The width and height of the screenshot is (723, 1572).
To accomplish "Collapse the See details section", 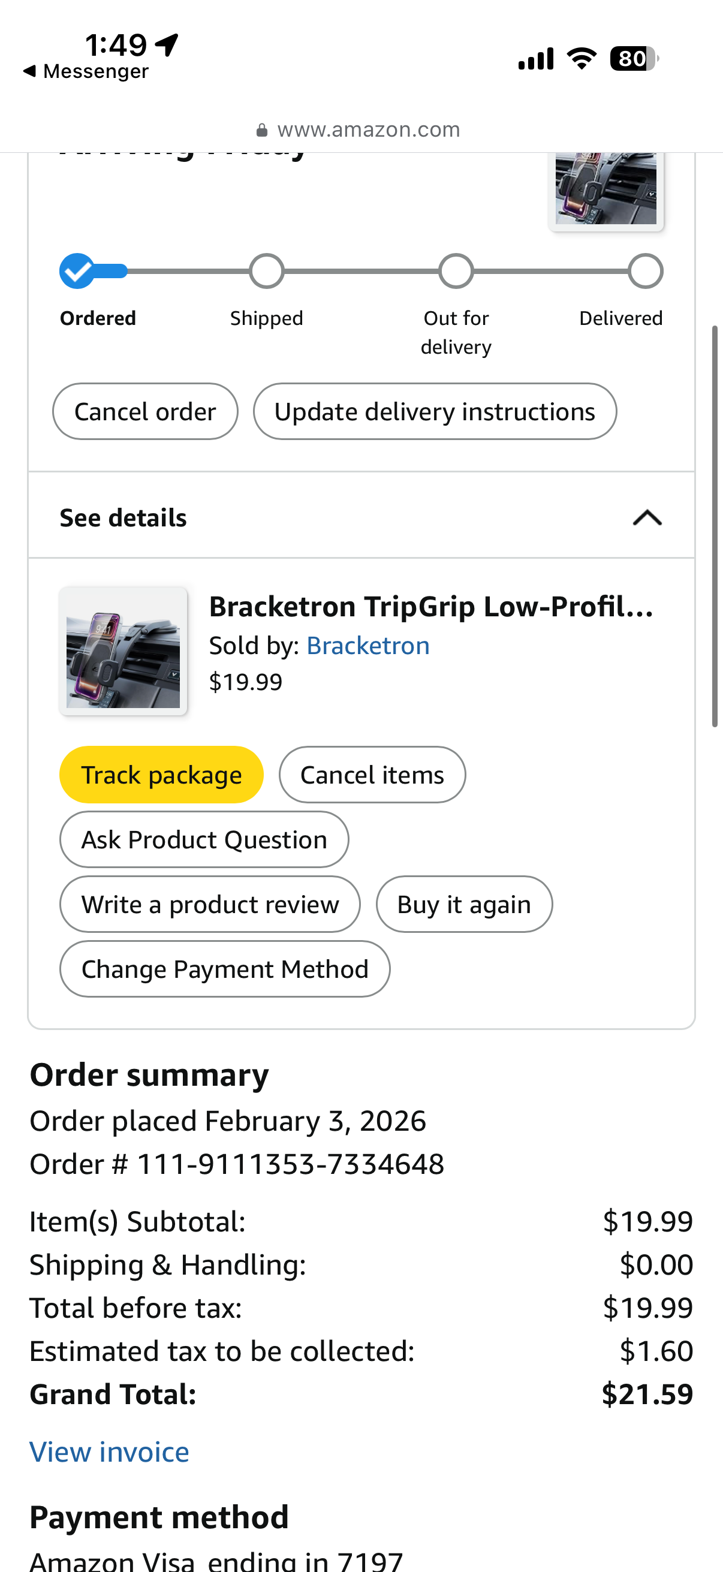I will [647, 517].
